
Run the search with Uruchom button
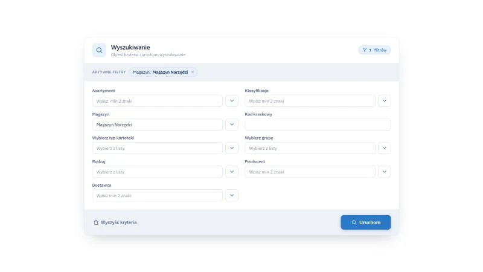(366, 222)
